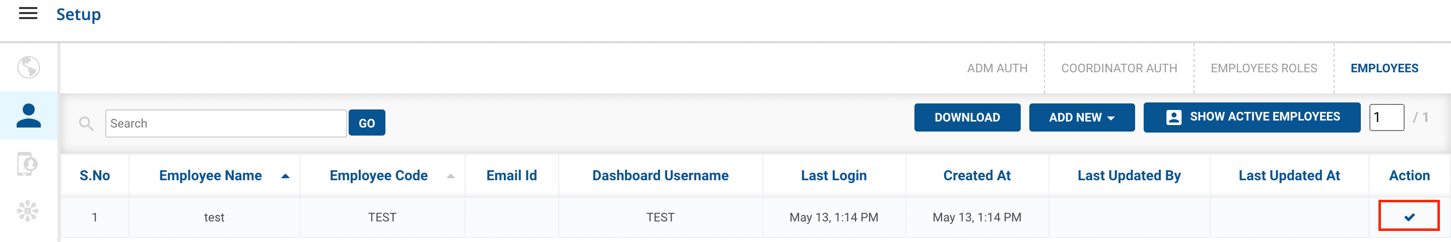Click the Setup page title

[x=78, y=15]
